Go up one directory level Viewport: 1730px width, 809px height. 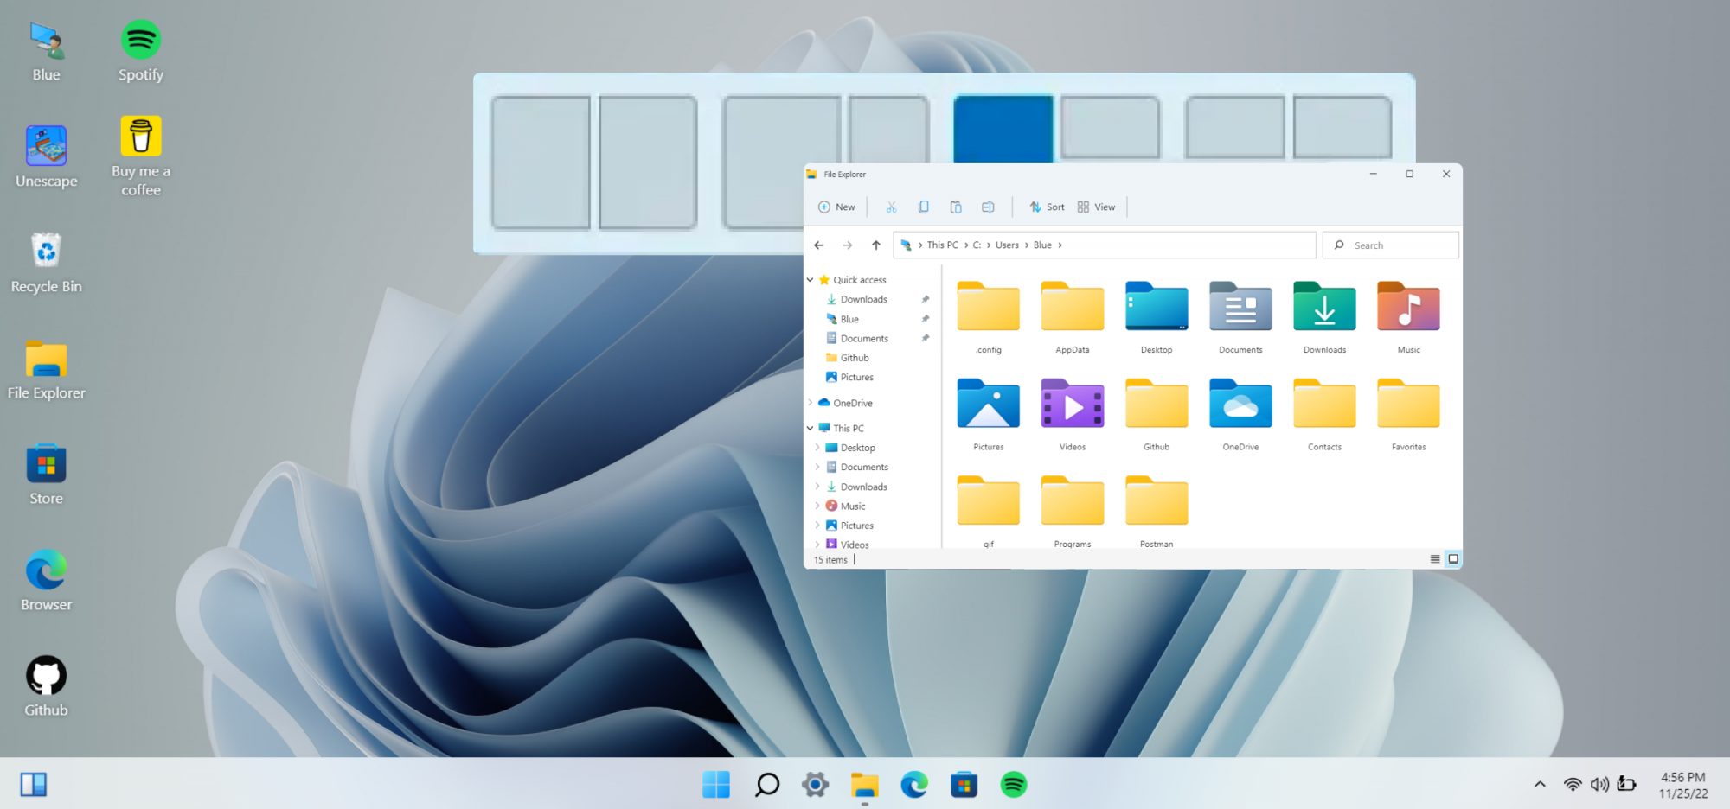click(876, 245)
